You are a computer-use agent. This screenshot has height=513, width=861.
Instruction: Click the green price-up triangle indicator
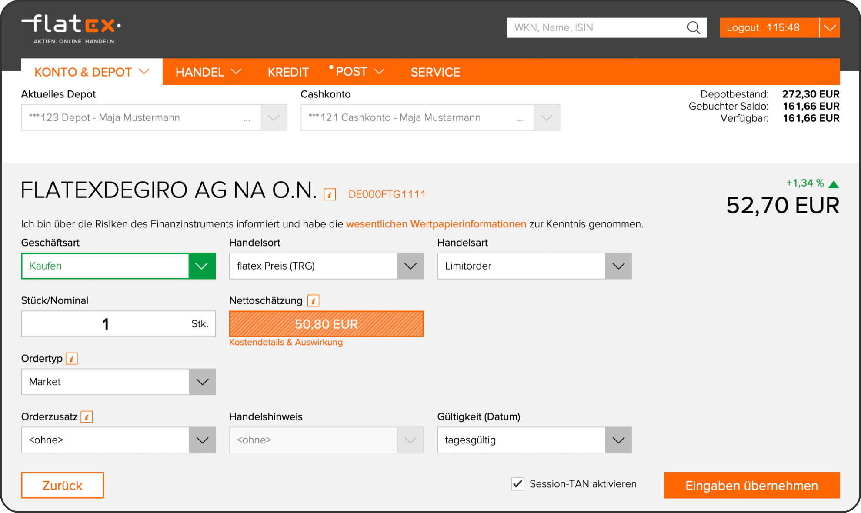[x=834, y=184]
